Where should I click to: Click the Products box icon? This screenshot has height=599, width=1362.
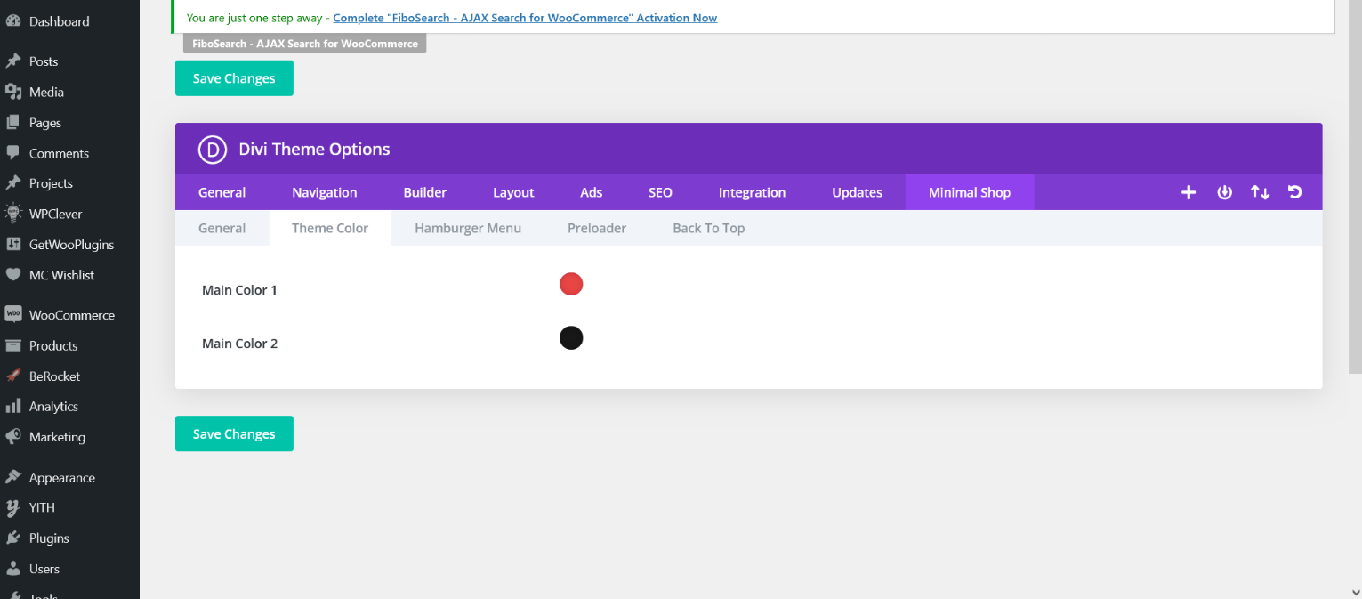13,345
